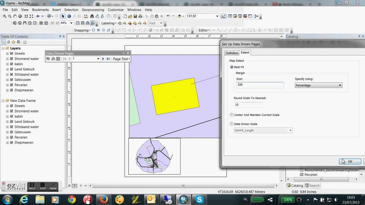
Task: Open Google Chrome from the taskbar
Action: click(x=72, y=199)
